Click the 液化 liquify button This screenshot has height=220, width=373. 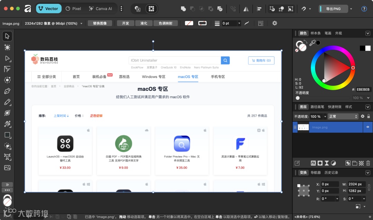click(x=144, y=23)
